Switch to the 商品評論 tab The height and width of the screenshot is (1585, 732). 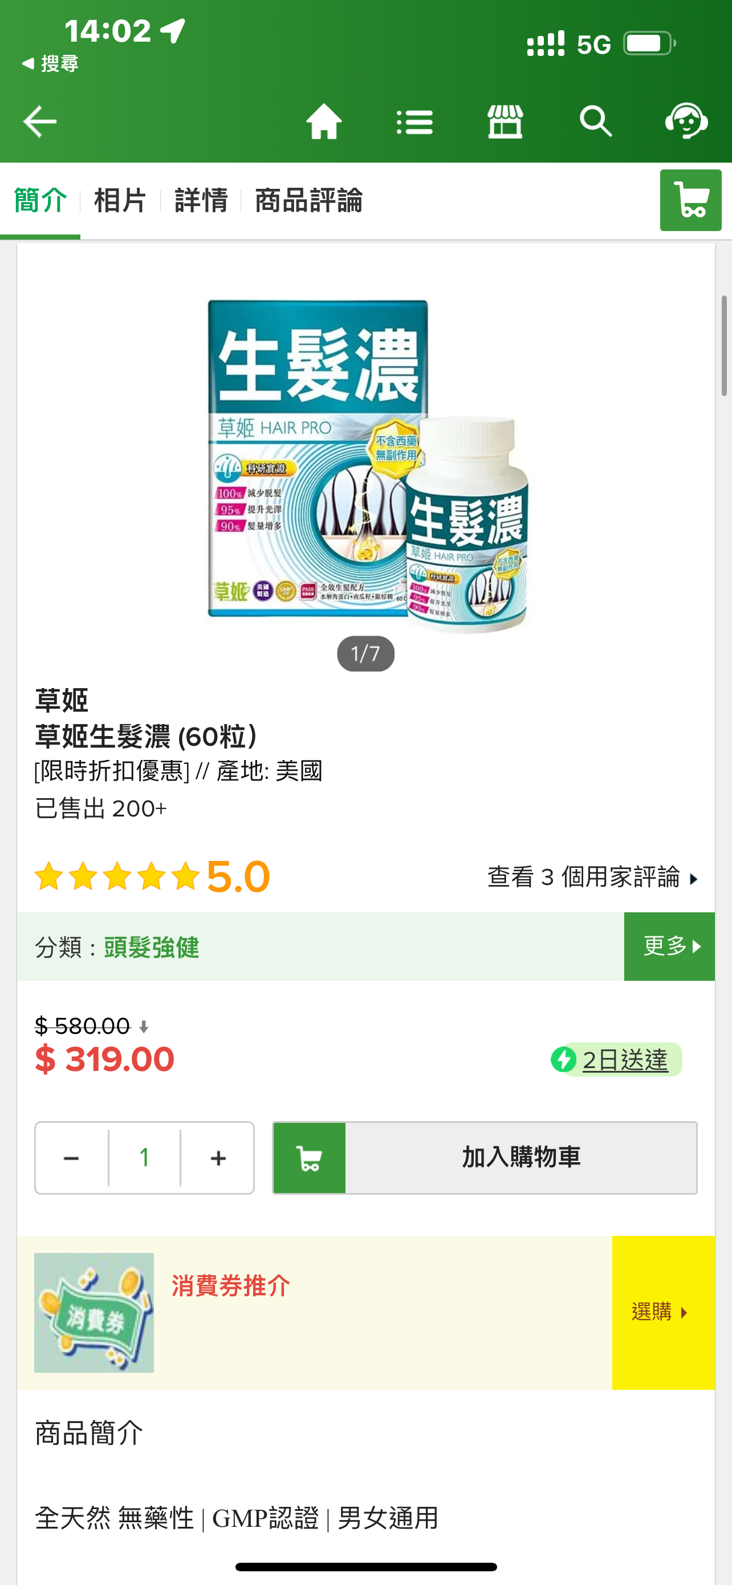pyautogui.click(x=308, y=201)
